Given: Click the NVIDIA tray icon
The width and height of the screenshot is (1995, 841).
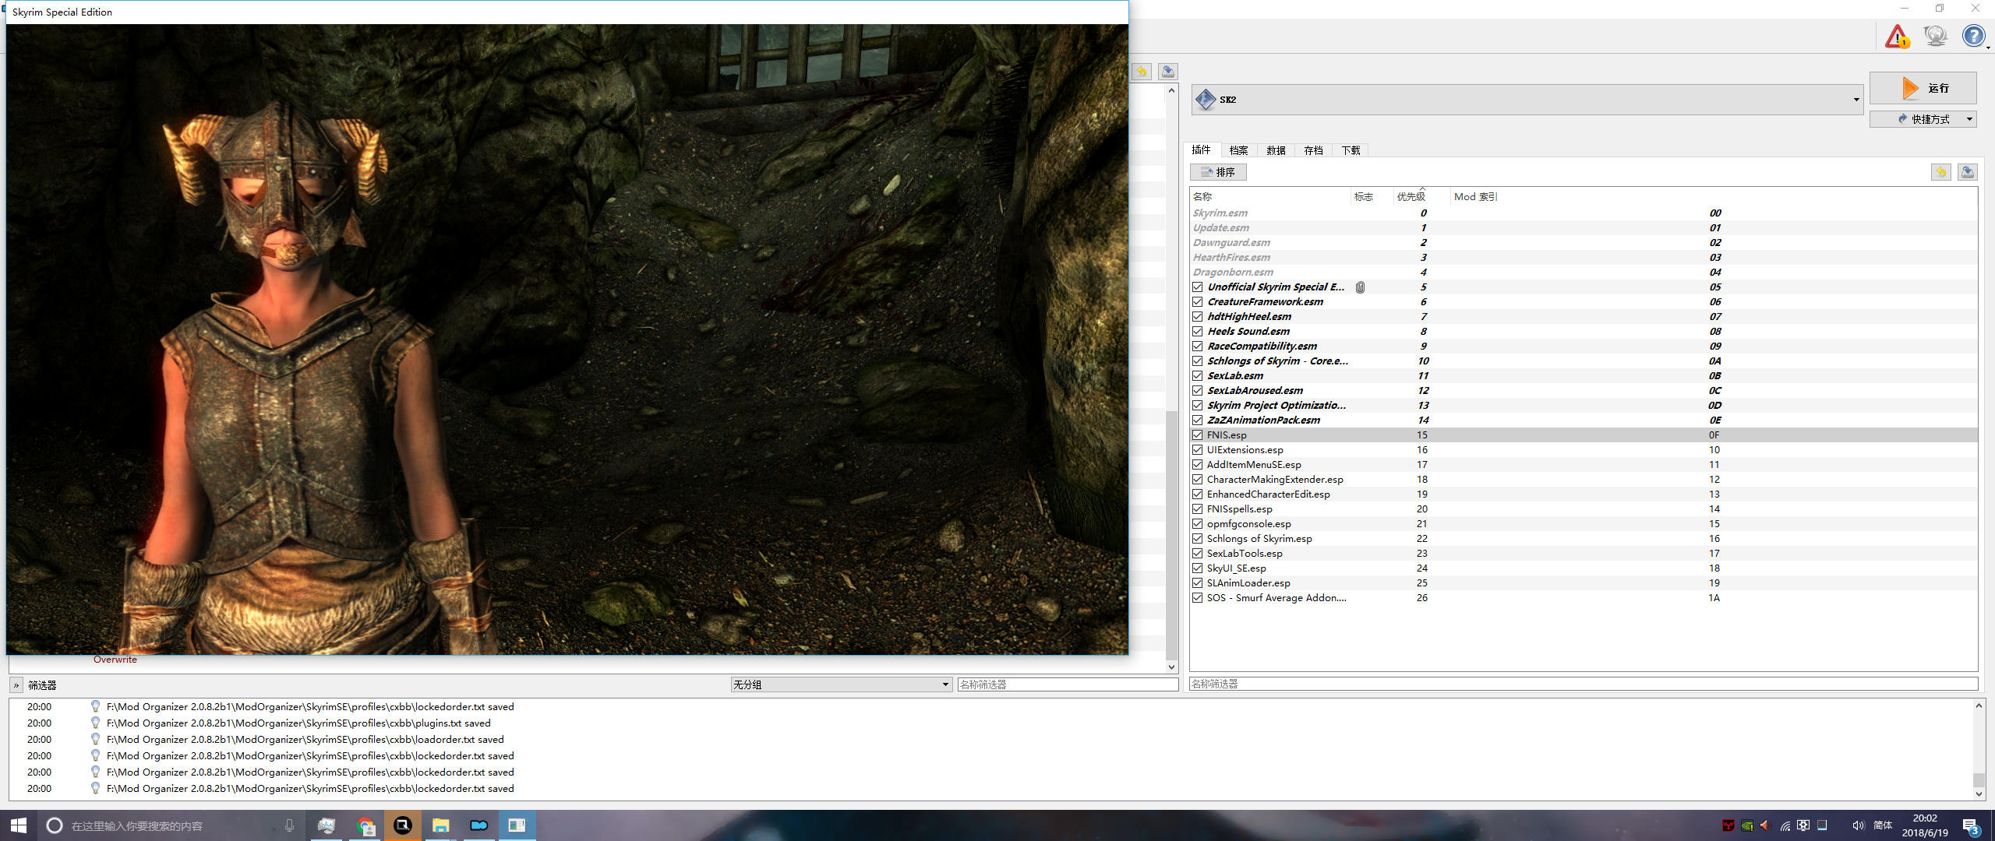Looking at the screenshot, I should coord(1747,825).
